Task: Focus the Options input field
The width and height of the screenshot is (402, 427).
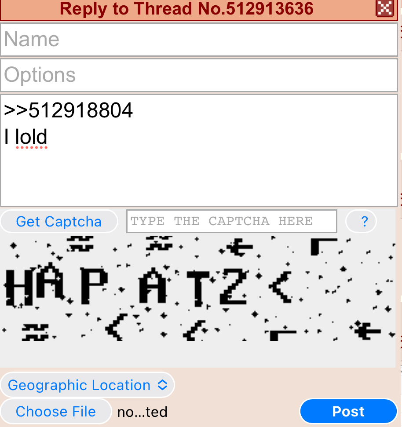Action: click(x=199, y=75)
